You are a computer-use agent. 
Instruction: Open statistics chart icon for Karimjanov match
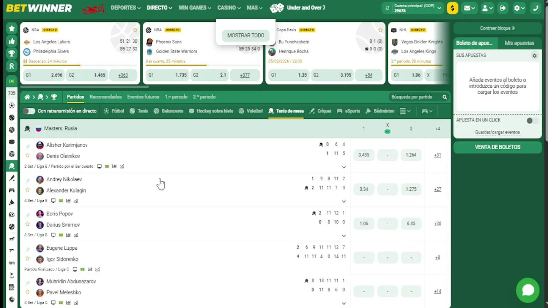click(114, 166)
